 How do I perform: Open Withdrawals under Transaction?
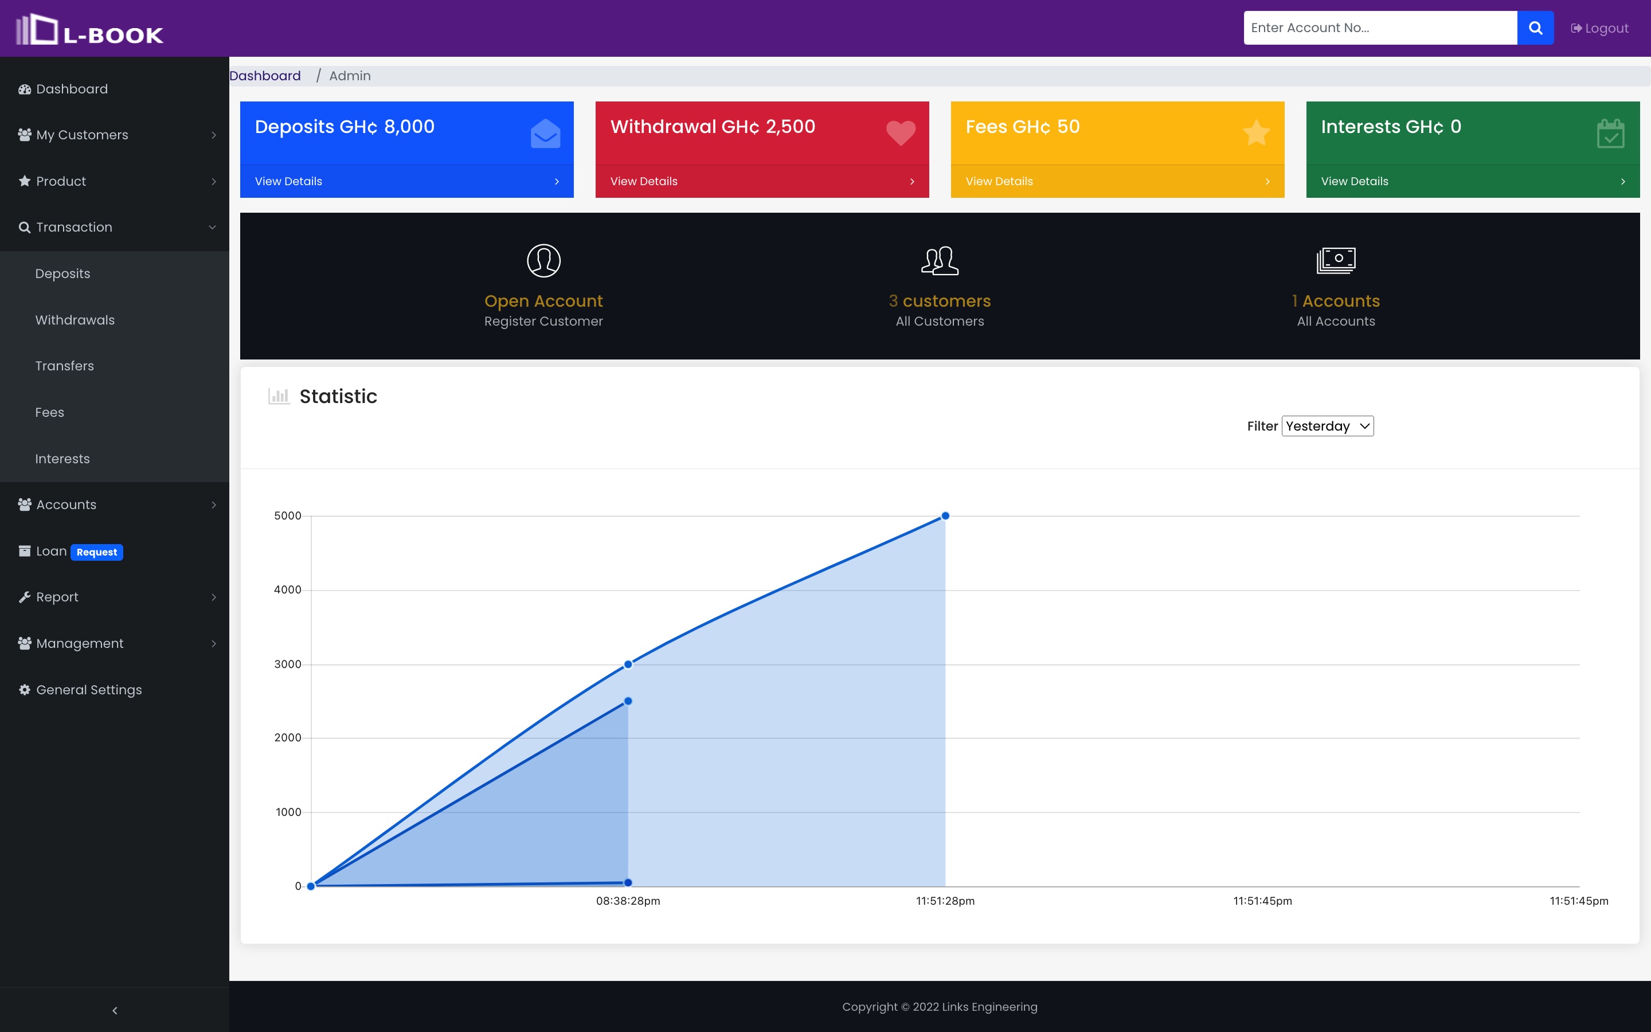[x=75, y=320]
